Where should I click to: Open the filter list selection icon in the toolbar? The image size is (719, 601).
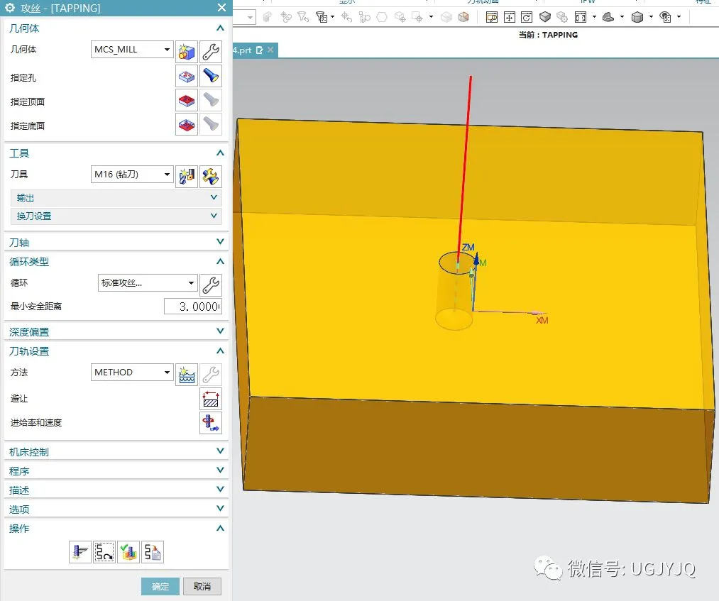[x=322, y=18]
